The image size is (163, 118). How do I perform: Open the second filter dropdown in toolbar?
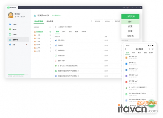[x=109, y=21]
